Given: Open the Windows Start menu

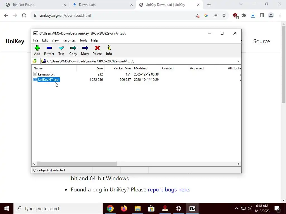Looking at the screenshot, I should click(x=7, y=208).
